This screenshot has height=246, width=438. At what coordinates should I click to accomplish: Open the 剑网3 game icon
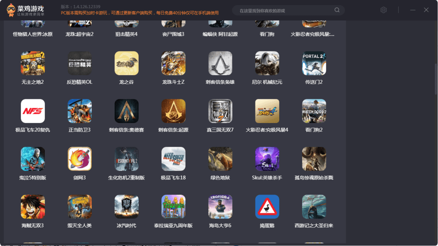79,159
